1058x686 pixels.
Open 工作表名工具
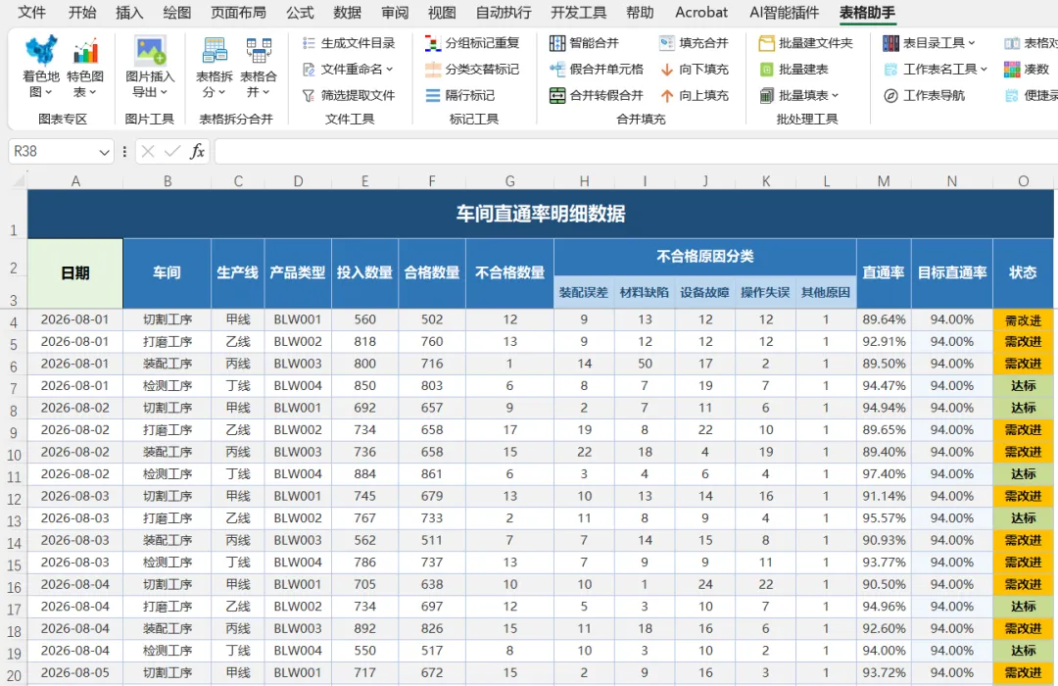(936, 70)
